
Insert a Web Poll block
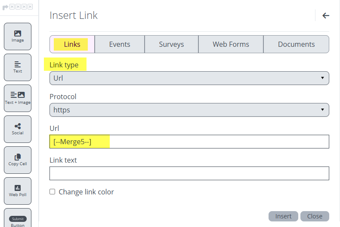[x=18, y=191]
